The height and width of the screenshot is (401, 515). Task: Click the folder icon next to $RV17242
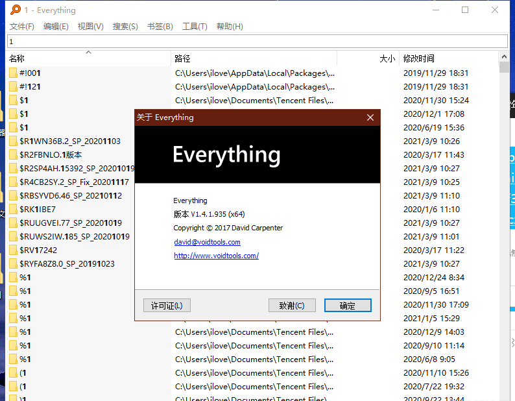pyautogui.click(x=13, y=250)
